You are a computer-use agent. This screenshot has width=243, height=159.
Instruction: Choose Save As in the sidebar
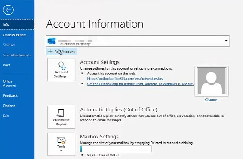(x=9, y=45)
